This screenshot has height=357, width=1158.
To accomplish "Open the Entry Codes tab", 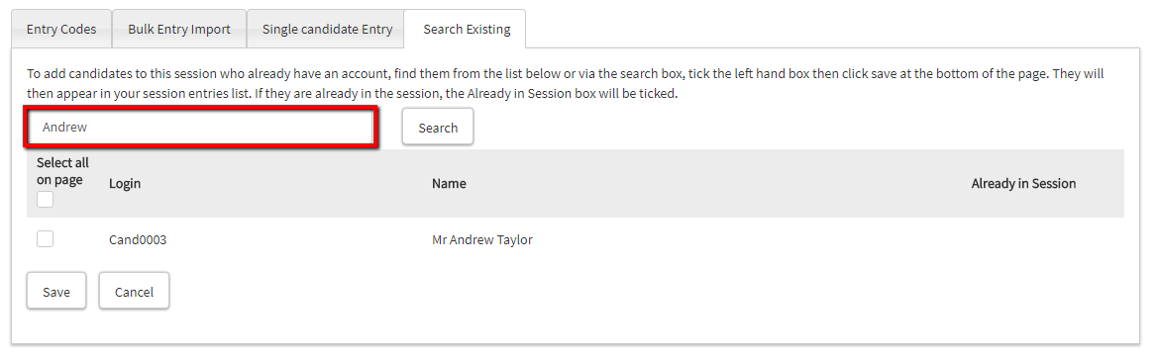I will coord(61,30).
